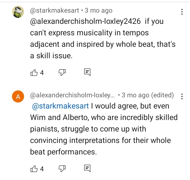Reply to the Wim and Alberto comment
The image size is (190, 180).
point(87,169)
